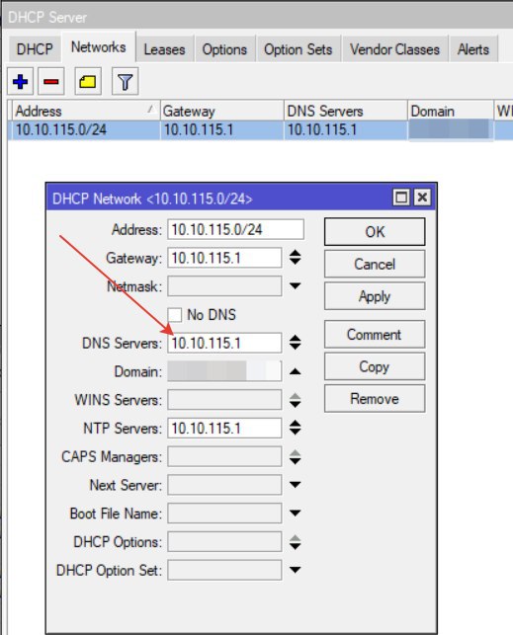Sort by the Domain column header
Screen dimensions: 513x635
450,111
